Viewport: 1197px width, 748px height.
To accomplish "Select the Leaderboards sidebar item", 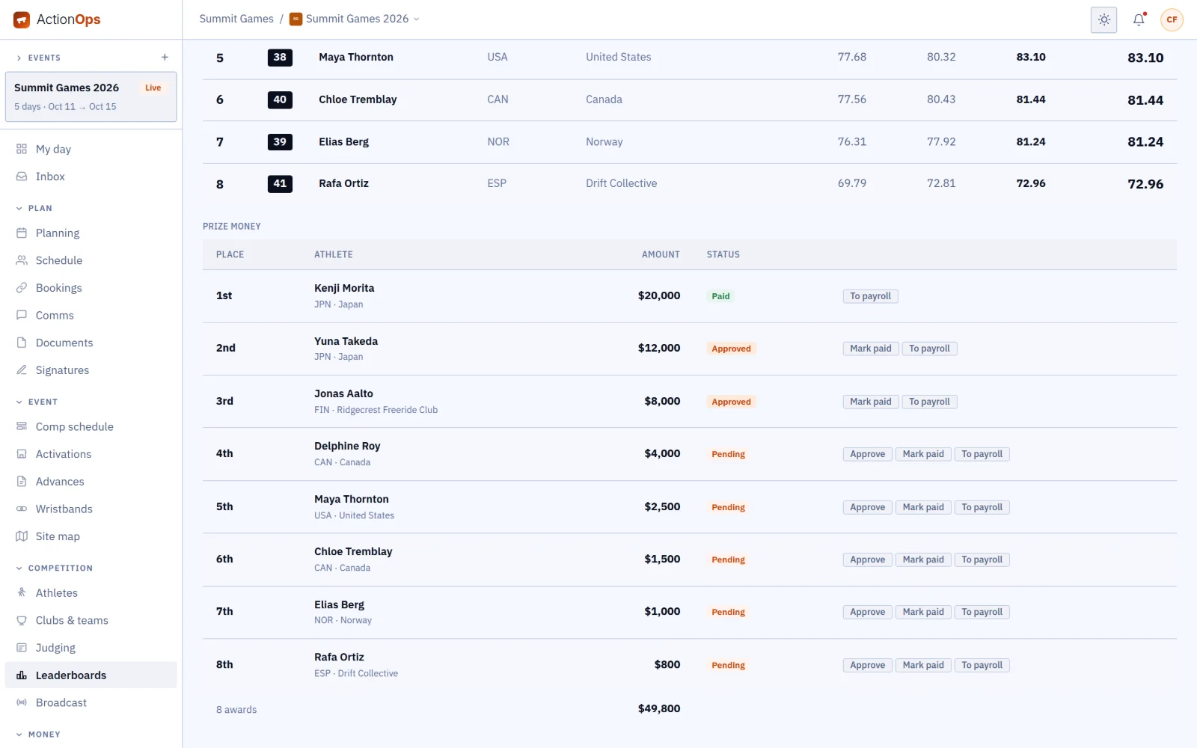I will (x=91, y=675).
